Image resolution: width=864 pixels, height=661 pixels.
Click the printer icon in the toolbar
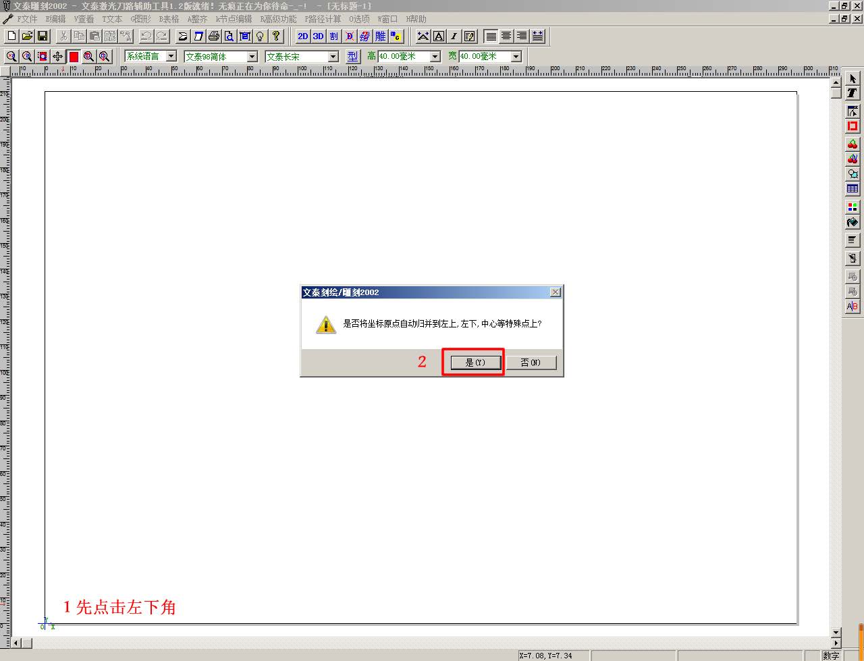click(214, 36)
